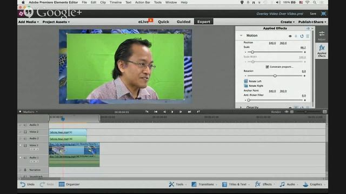Open the Titles & Text panel
This screenshot has height=194, width=346.
click(236, 184)
